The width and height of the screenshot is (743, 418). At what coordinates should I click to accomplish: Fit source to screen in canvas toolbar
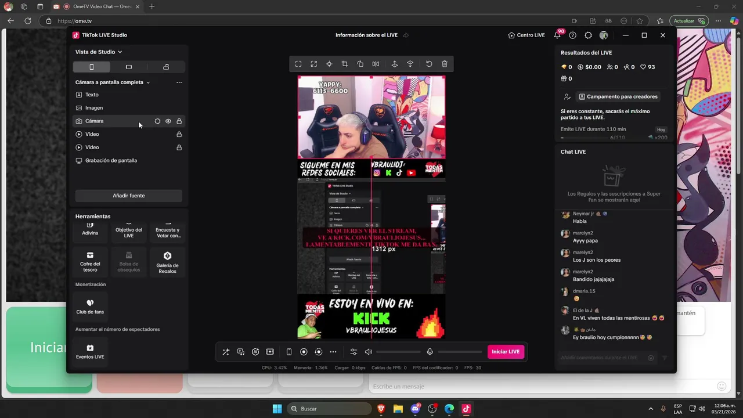(x=298, y=64)
